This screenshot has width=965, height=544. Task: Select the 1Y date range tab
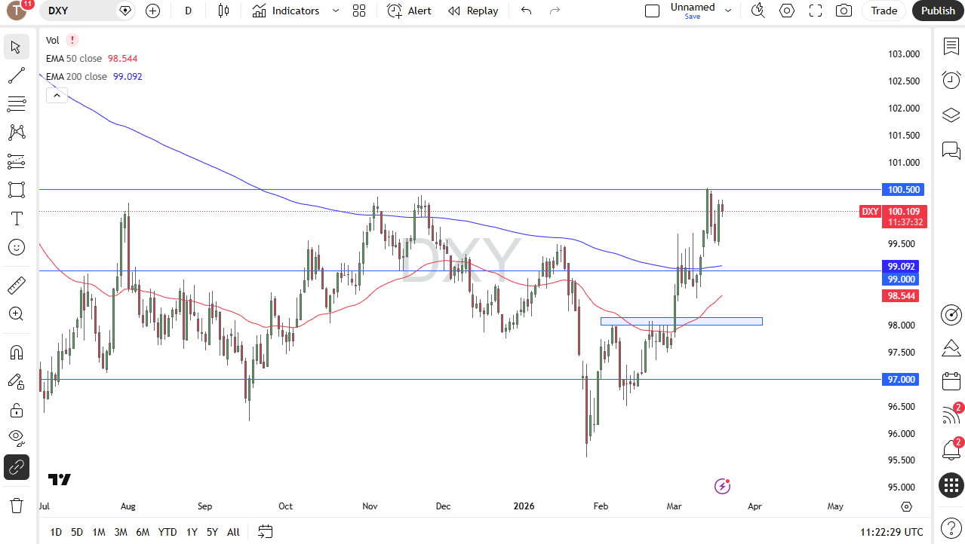click(x=192, y=532)
